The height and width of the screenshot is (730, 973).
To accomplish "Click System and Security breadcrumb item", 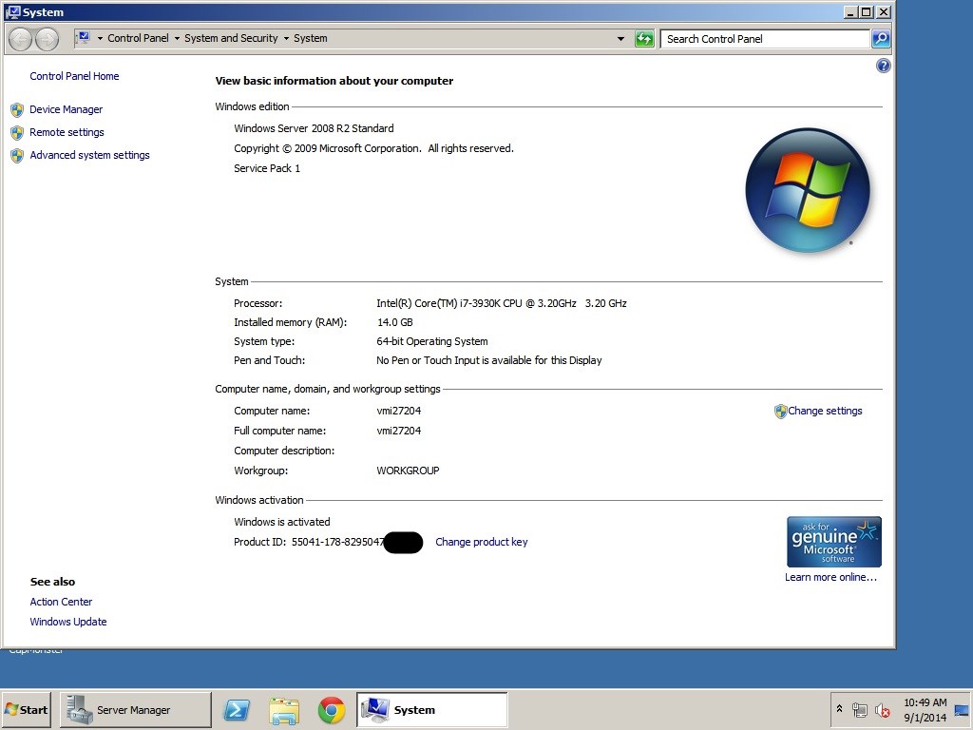I will pos(231,38).
